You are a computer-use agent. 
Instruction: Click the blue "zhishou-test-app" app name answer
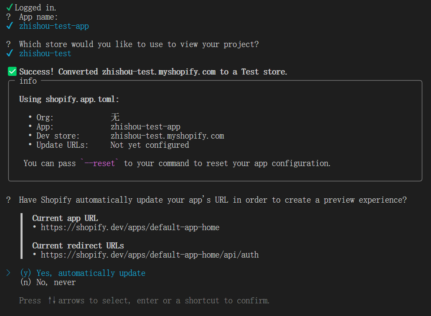click(x=54, y=26)
